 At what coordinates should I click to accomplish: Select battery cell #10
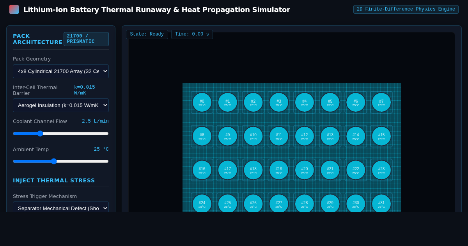coord(253,136)
